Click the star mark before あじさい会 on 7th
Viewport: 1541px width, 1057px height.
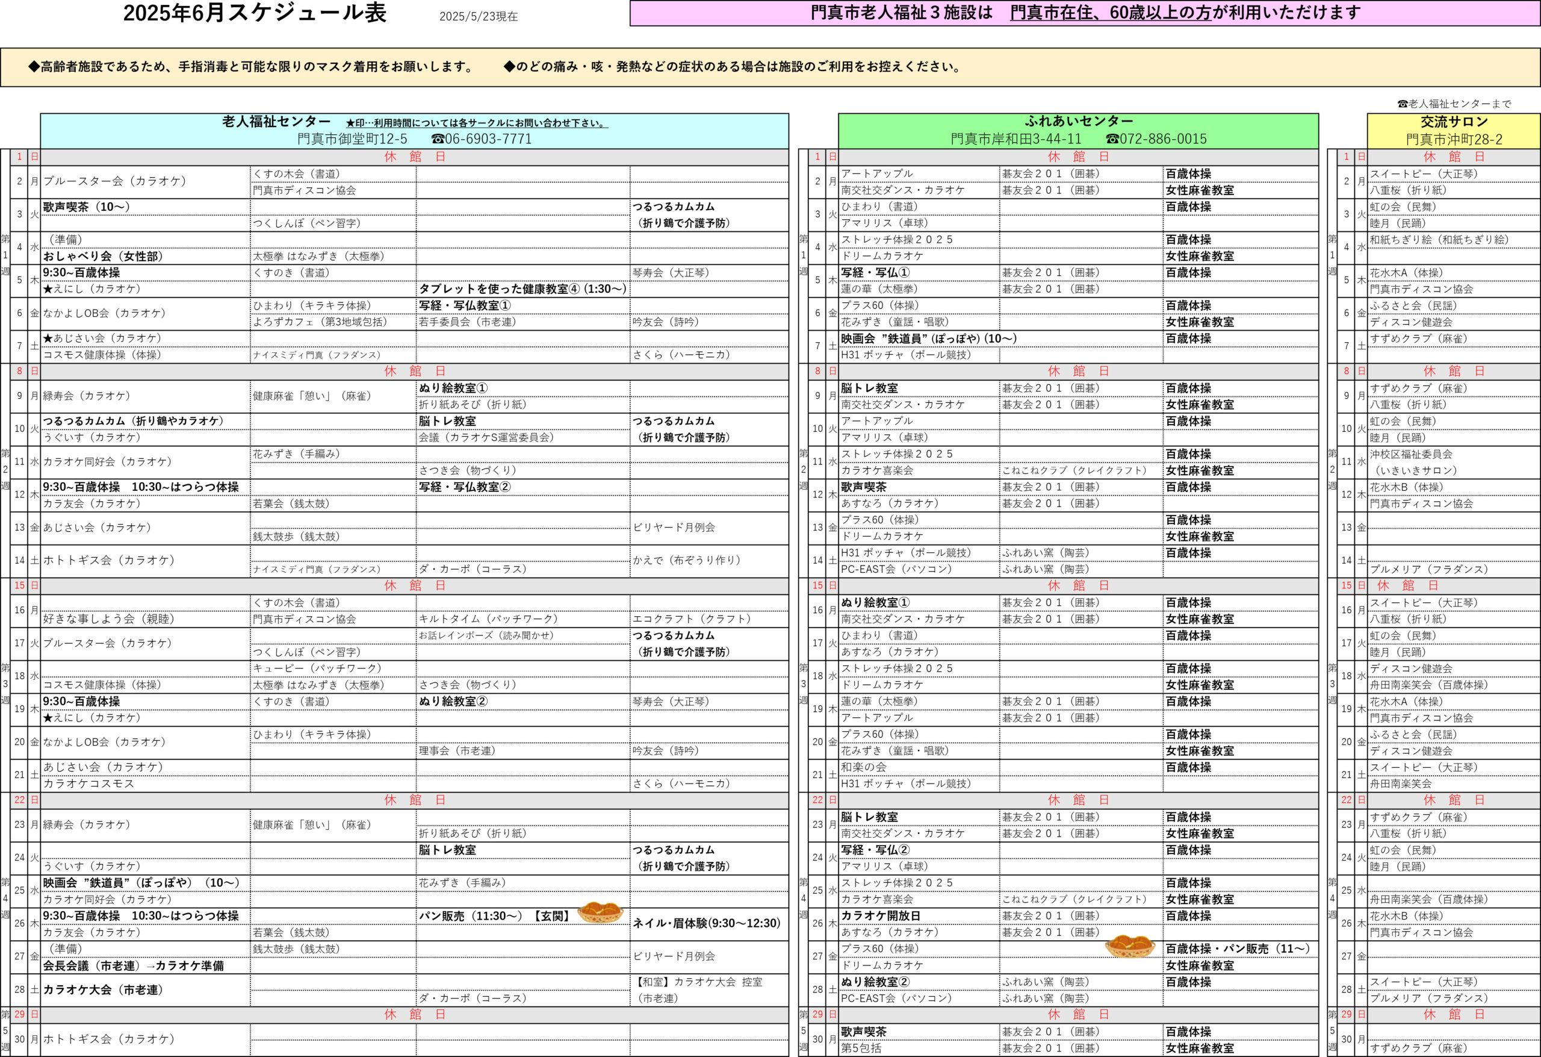click(48, 338)
